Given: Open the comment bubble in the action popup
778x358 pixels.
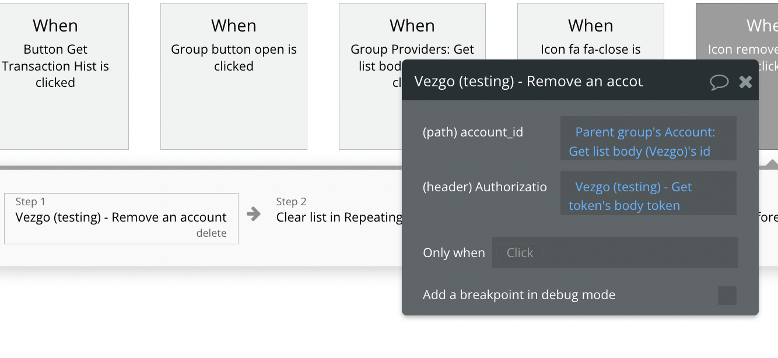Looking at the screenshot, I should click(719, 82).
